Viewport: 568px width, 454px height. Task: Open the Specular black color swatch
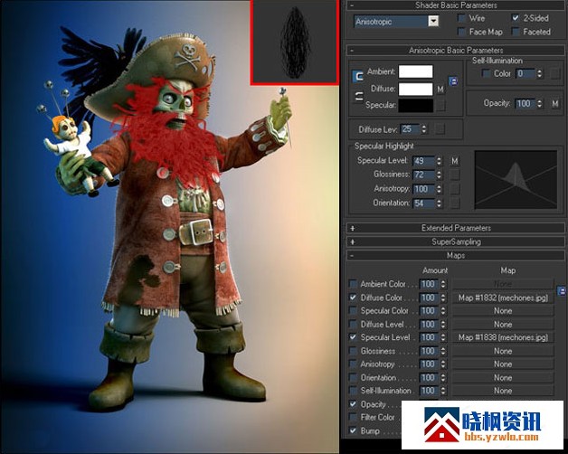[415, 106]
